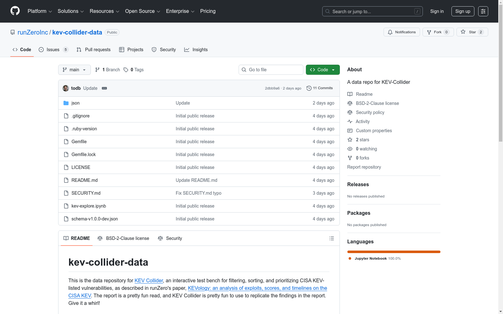Click the kev-explore.ipynb file icon

point(66,206)
